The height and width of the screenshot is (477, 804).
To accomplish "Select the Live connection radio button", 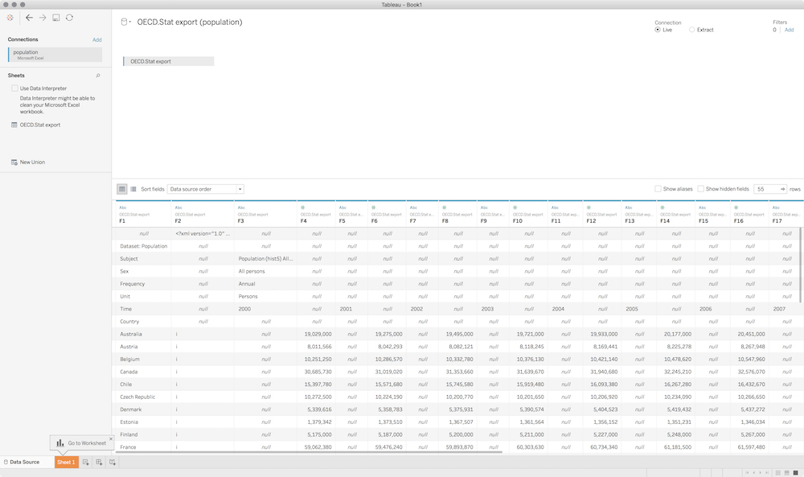I will pyautogui.click(x=658, y=30).
